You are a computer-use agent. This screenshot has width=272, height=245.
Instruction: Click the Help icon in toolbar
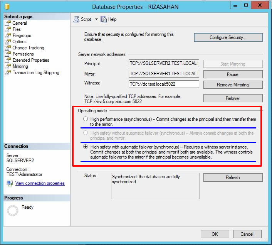point(104,19)
